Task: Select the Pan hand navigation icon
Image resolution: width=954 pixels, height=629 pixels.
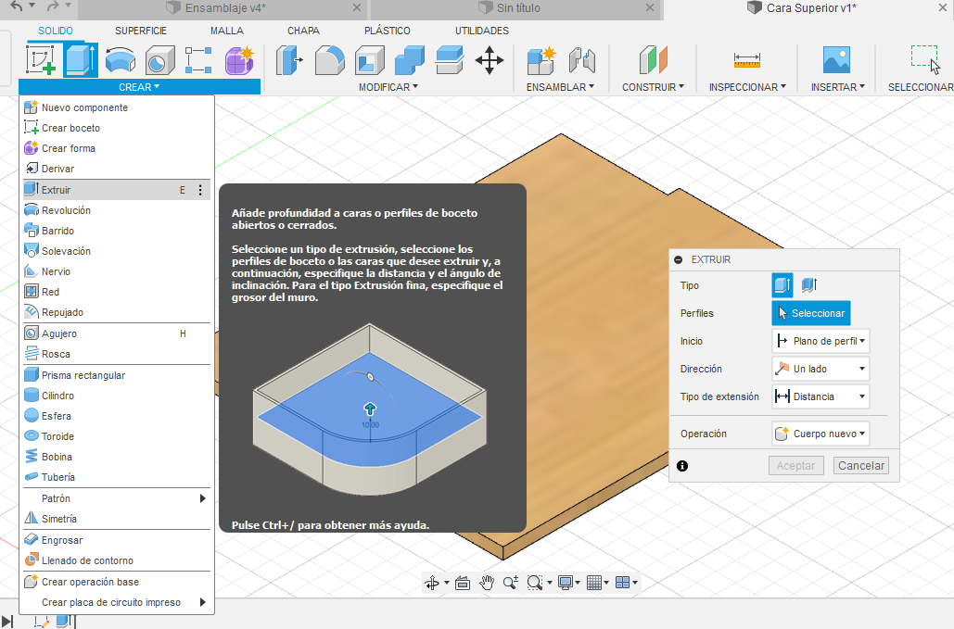Action: [487, 583]
